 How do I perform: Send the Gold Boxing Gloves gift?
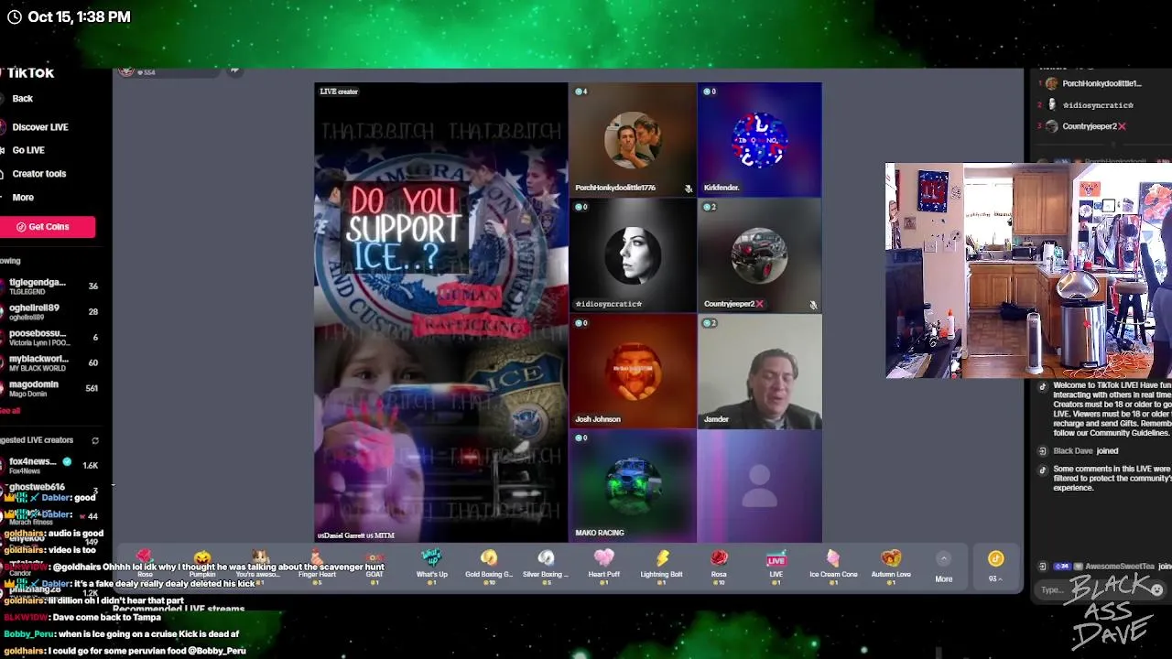point(489,566)
